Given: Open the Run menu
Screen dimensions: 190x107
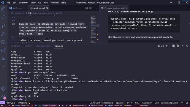Looking at the screenshot, I should point(46,3).
